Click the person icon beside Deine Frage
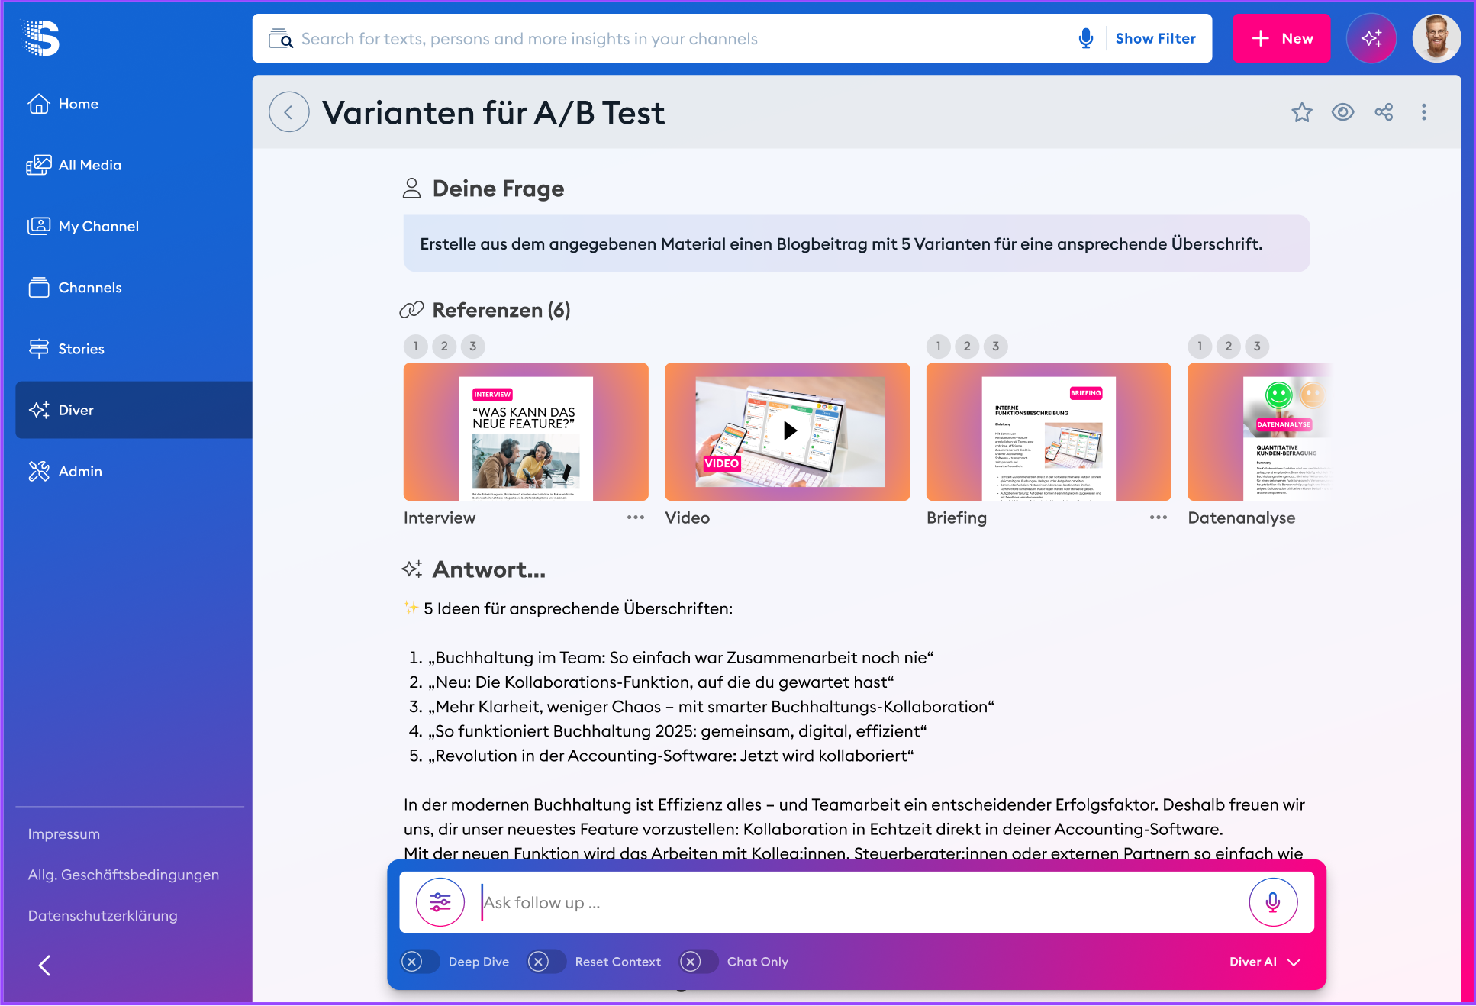Screen dimensions: 1476x1006 pyautogui.click(x=411, y=189)
